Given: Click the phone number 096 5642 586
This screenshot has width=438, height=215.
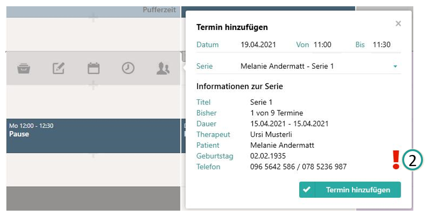Looking at the screenshot, I should point(272,167).
